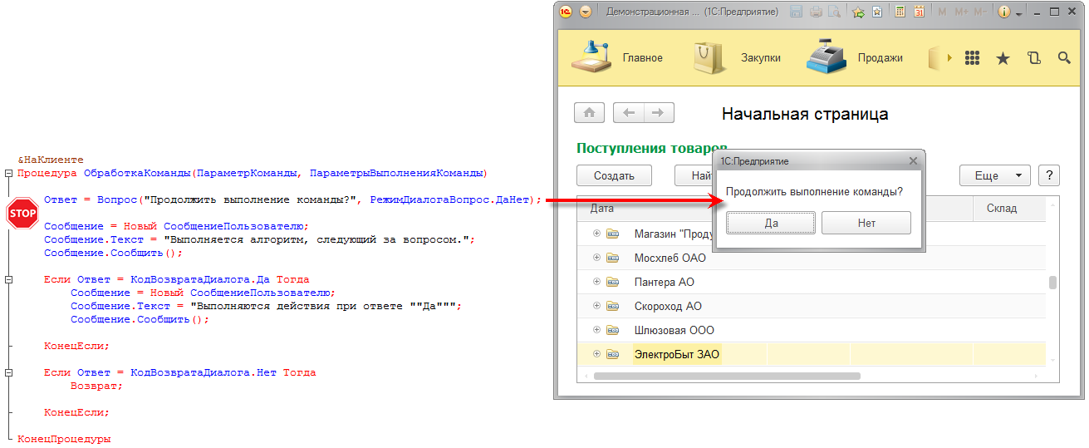Click the Создать button
This screenshot has height=448, width=1089.
click(x=614, y=175)
